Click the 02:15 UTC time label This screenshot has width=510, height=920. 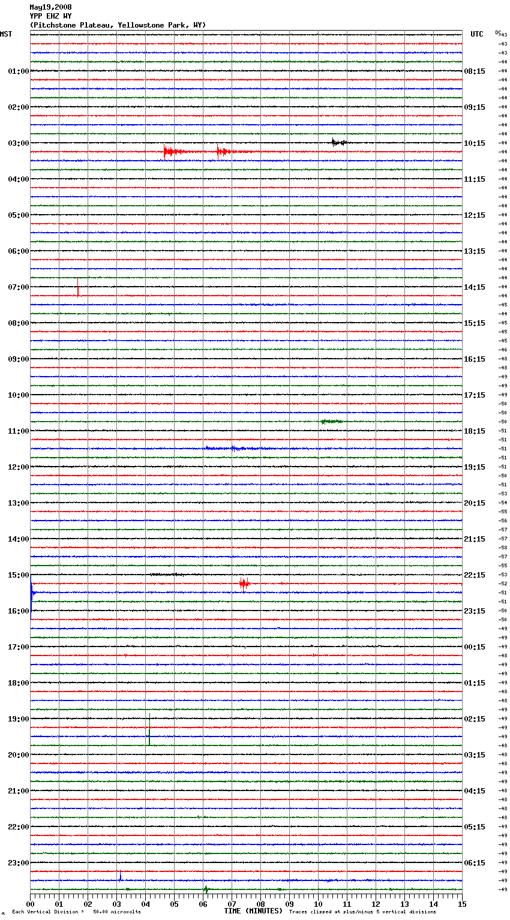coord(475,719)
